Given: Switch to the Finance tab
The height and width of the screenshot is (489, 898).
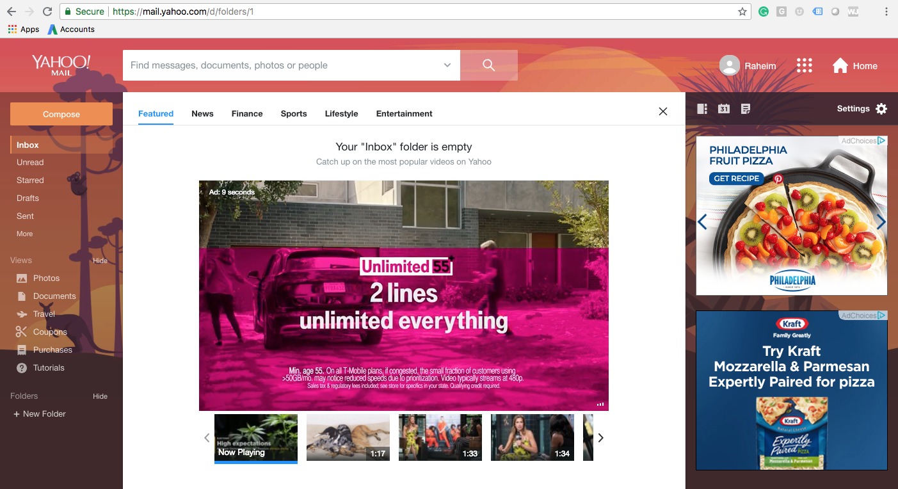Looking at the screenshot, I should [x=247, y=114].
